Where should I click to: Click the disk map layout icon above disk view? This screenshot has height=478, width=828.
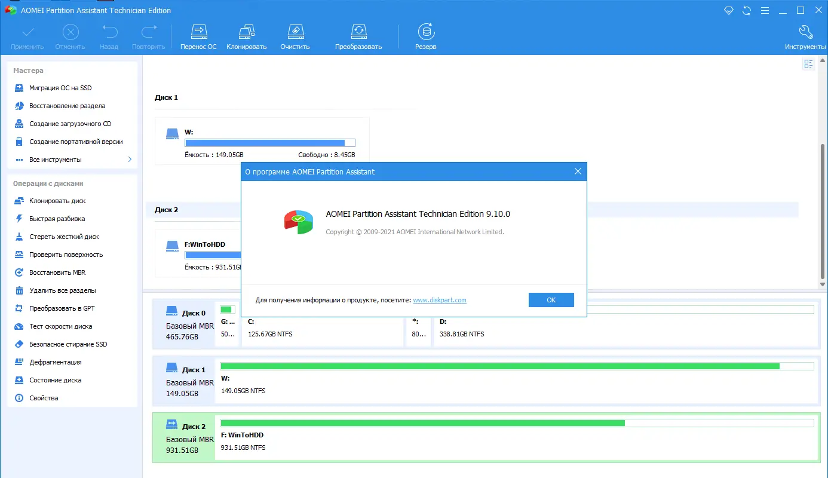point(808,63)
